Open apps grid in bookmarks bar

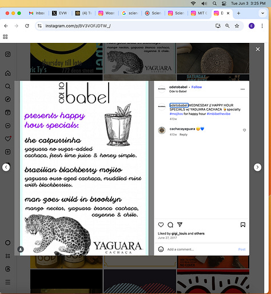click(5, 37)
